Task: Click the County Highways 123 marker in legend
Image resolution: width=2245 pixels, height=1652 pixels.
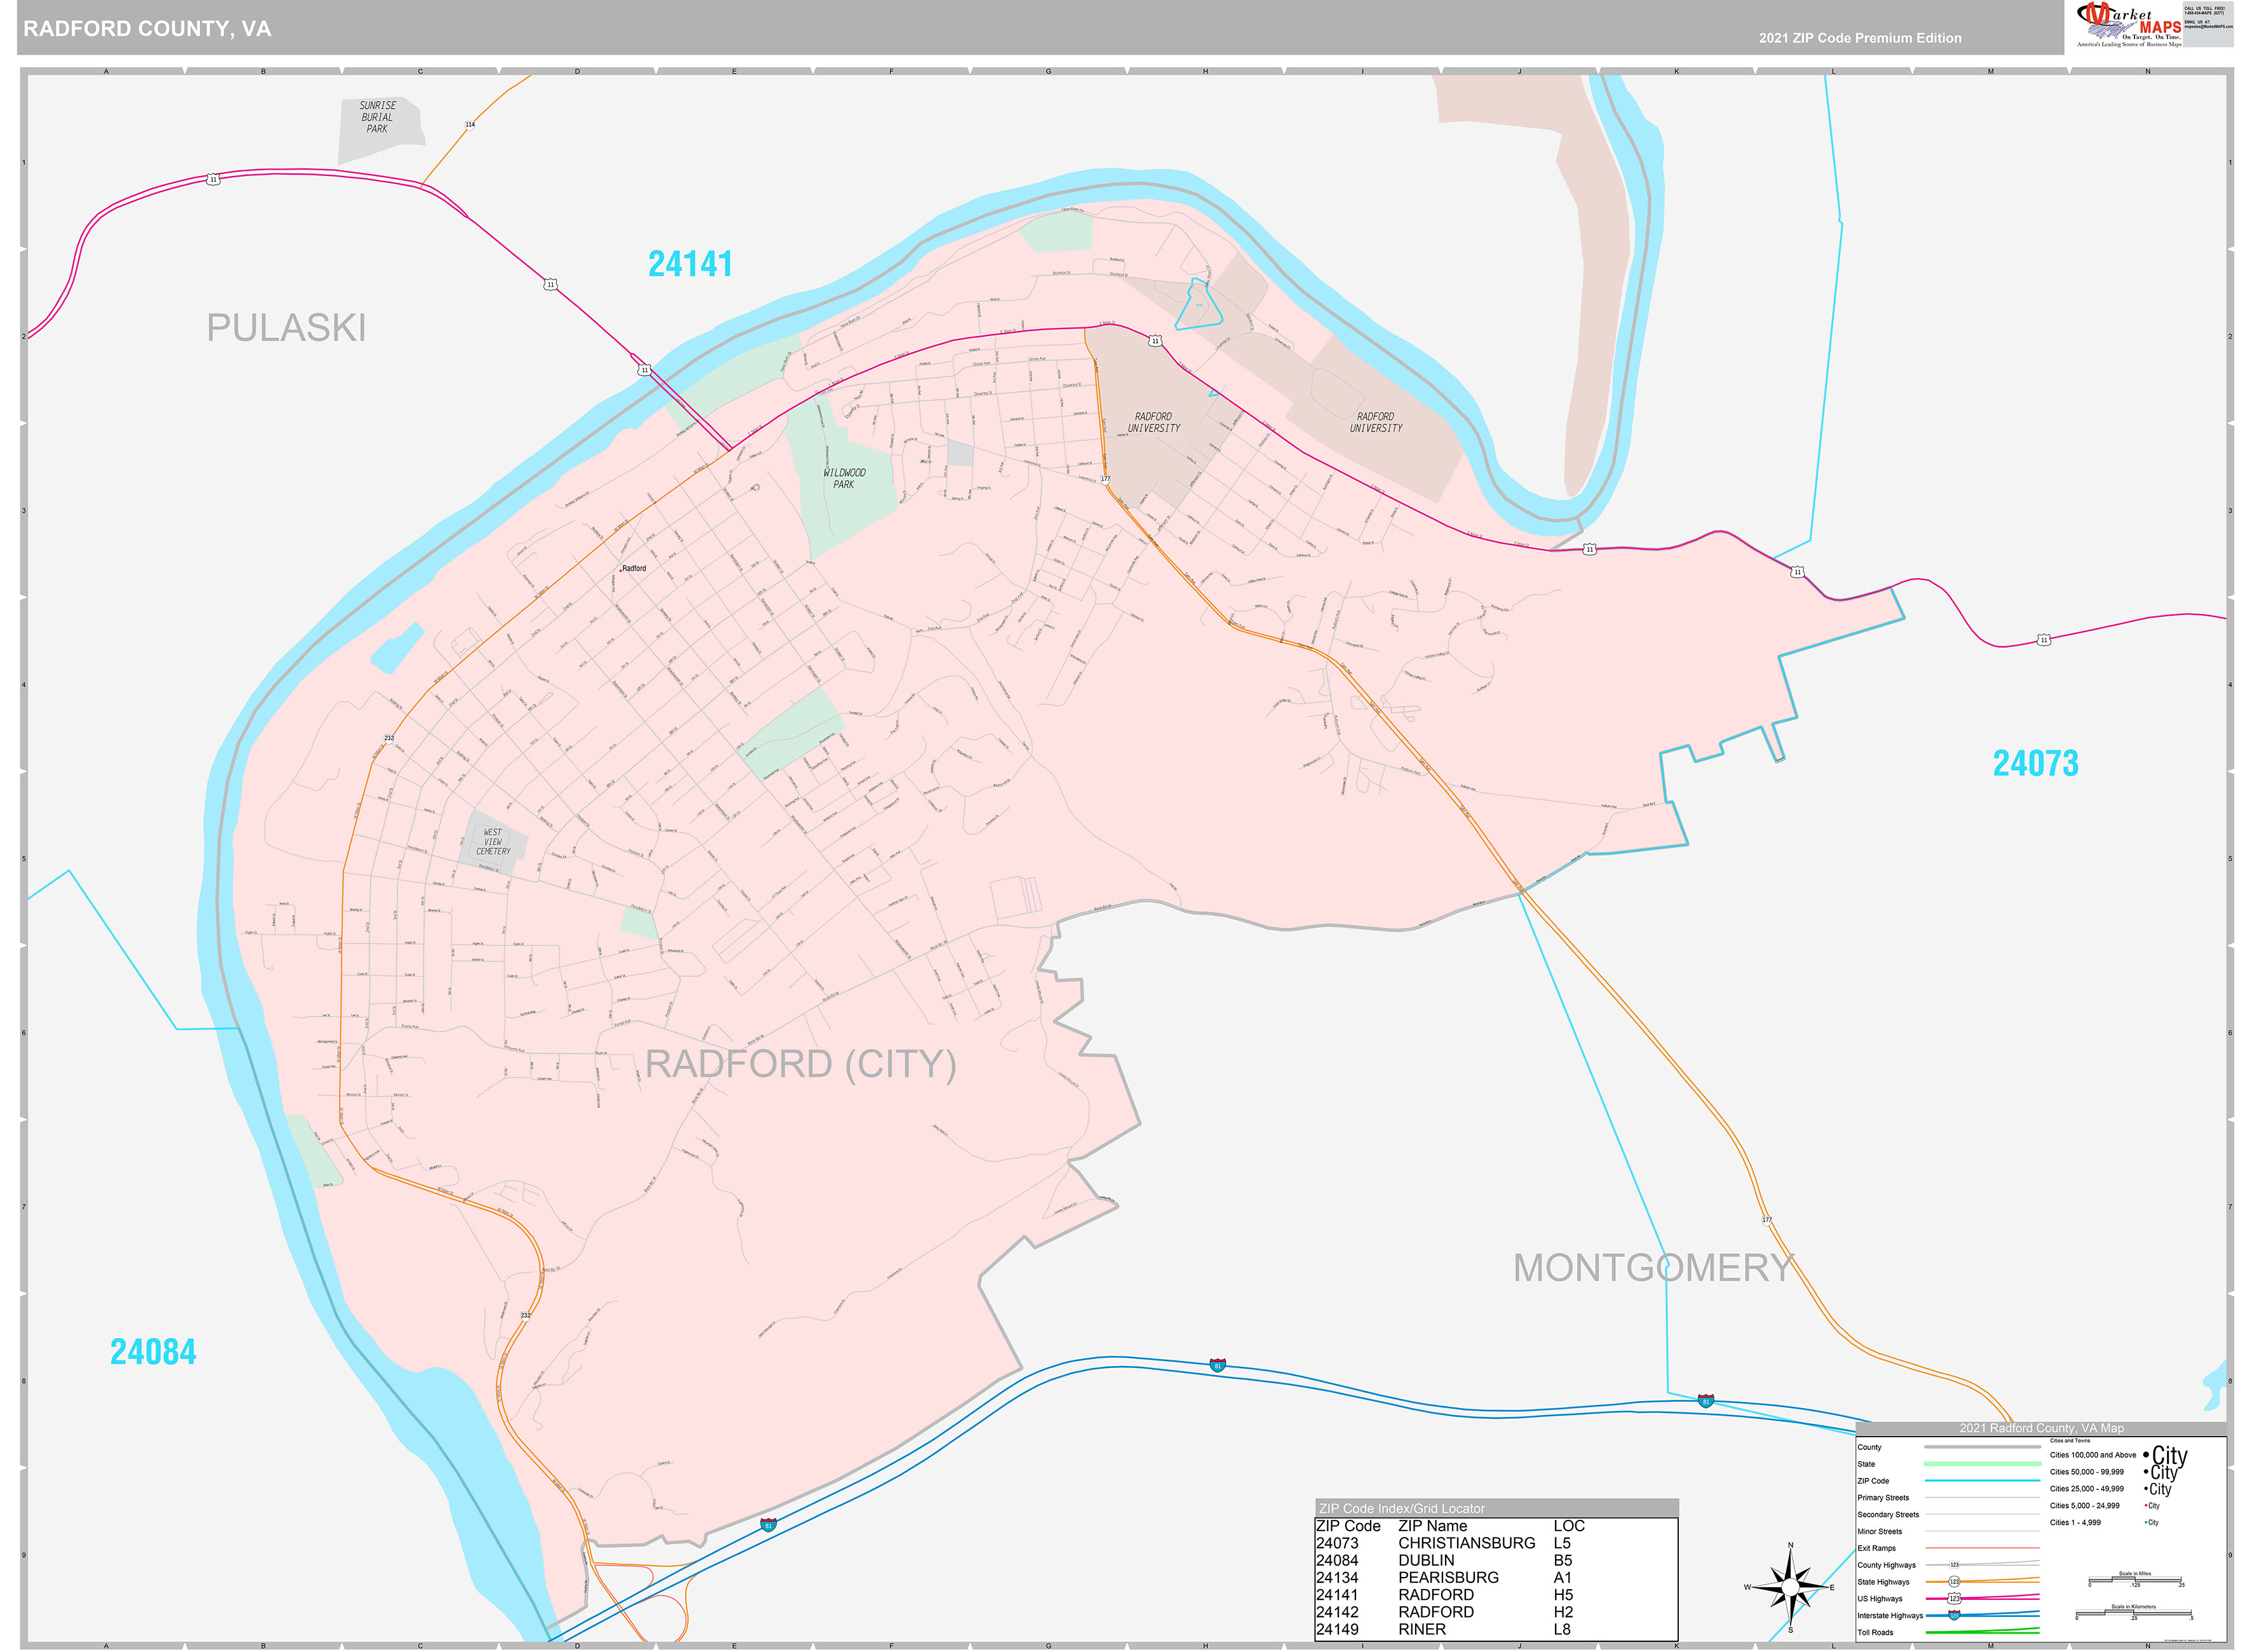Action: click(1954, 1564)
